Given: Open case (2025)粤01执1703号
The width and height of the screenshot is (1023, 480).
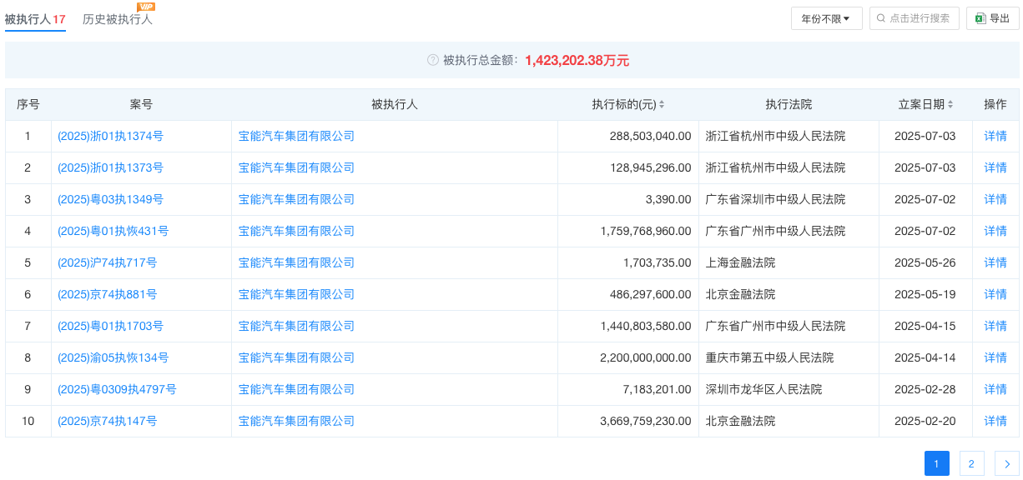Looking at the screenshot, I should pyautogui.click(x=110, y=326).
